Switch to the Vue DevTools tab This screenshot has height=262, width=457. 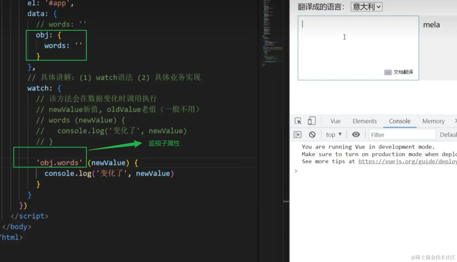pyautogui.click(x=335, y=121)
